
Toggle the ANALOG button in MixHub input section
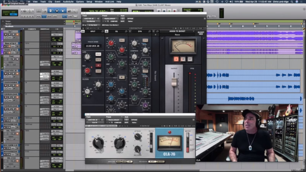pos(98,54)
